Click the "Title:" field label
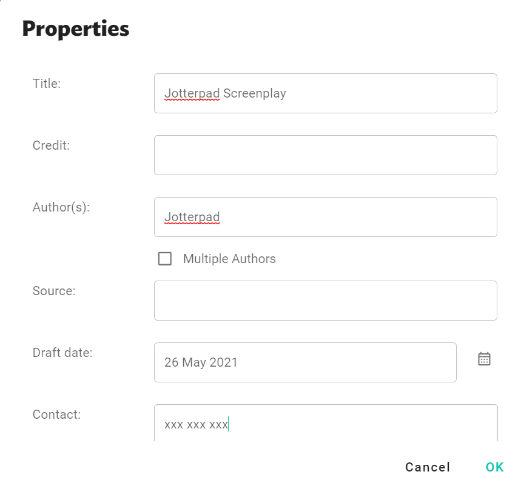 tap(47, 84)
